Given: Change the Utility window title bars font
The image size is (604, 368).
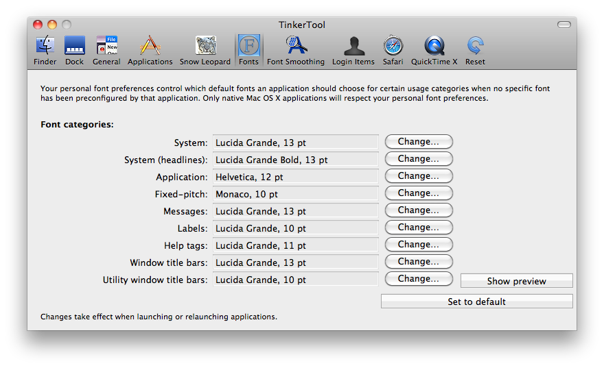Looking at the screenshot, I should point(419,279).
